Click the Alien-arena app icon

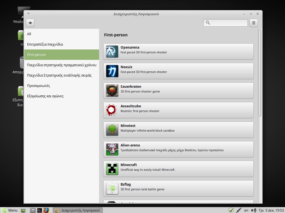112,149
